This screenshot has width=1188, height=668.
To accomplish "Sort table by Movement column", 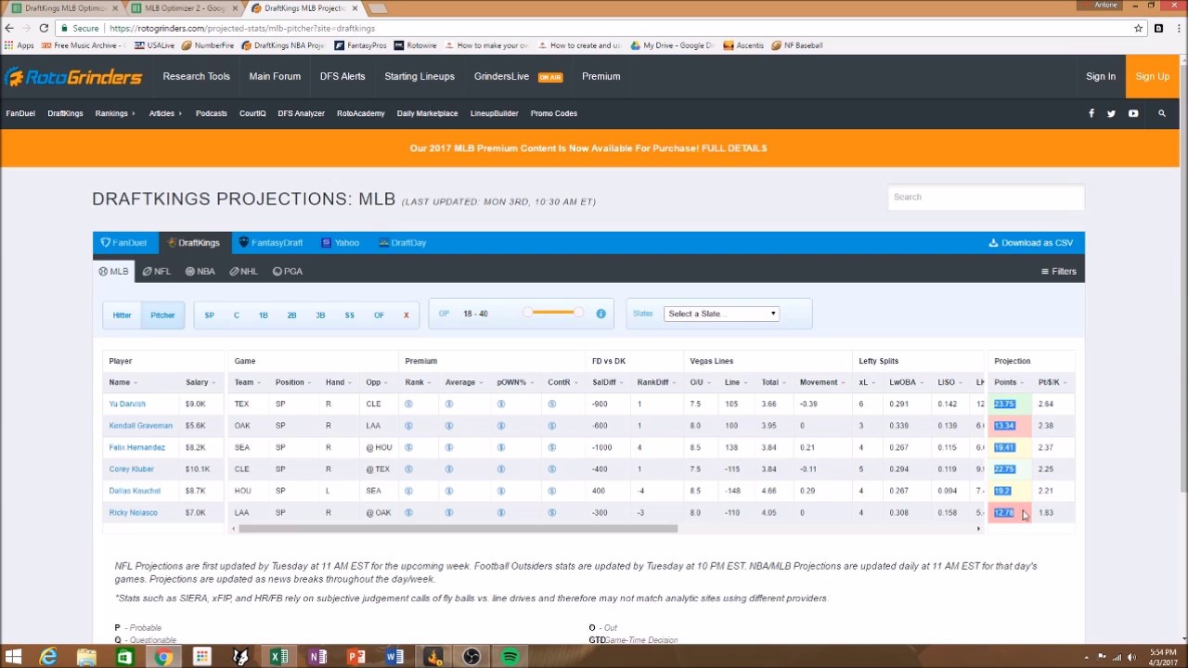I will (x=821, y=382).
